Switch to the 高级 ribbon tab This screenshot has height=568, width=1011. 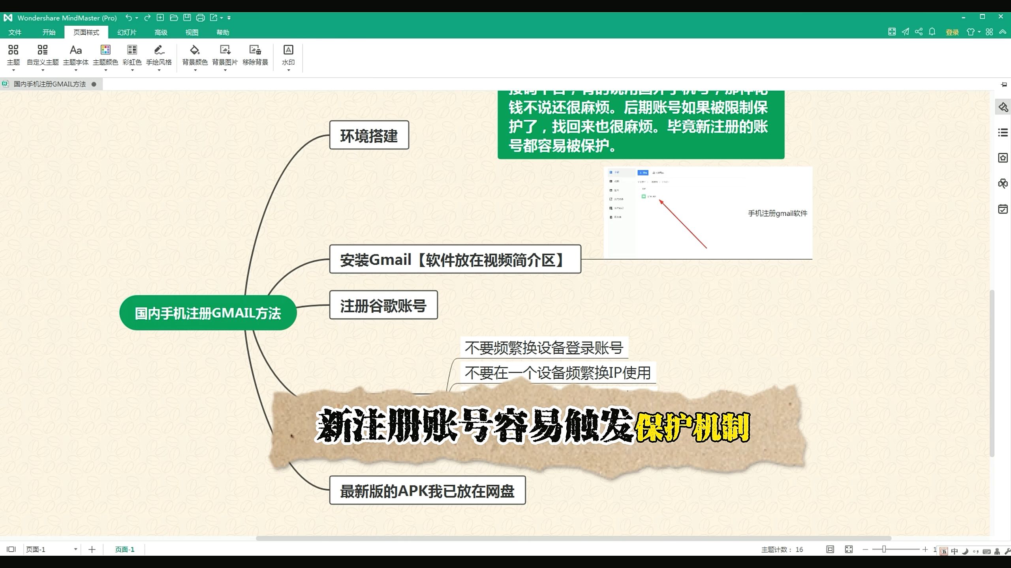coord(161,32)
